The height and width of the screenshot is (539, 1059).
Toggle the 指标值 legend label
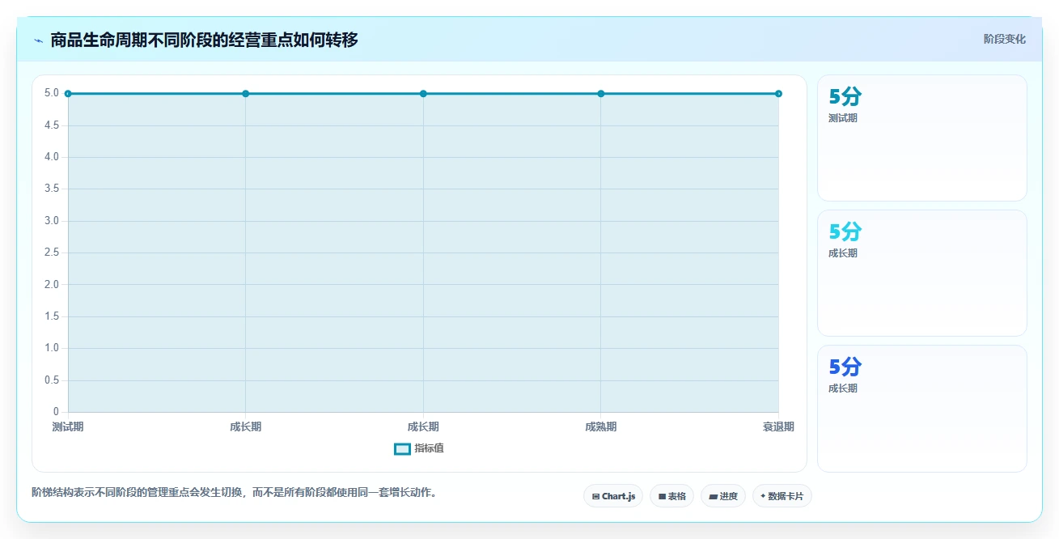[x=430, y=448]
